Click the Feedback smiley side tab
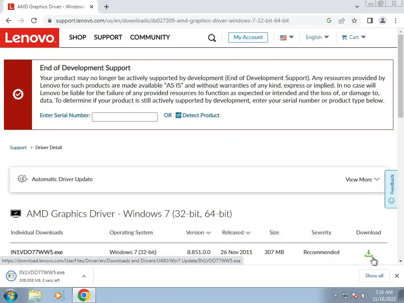Viewport: 404px width, 303px height. pos(391,189)
